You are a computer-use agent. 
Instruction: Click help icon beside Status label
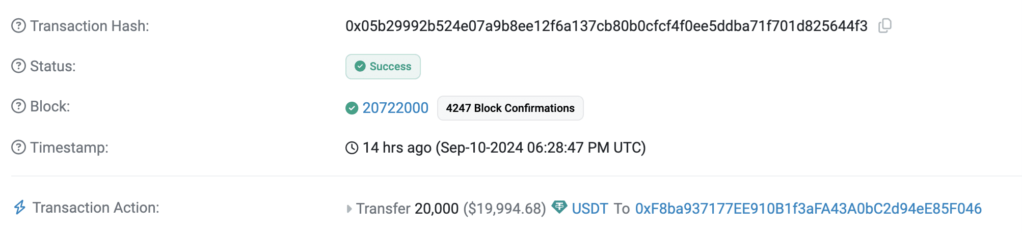click(x=18, y=66)
